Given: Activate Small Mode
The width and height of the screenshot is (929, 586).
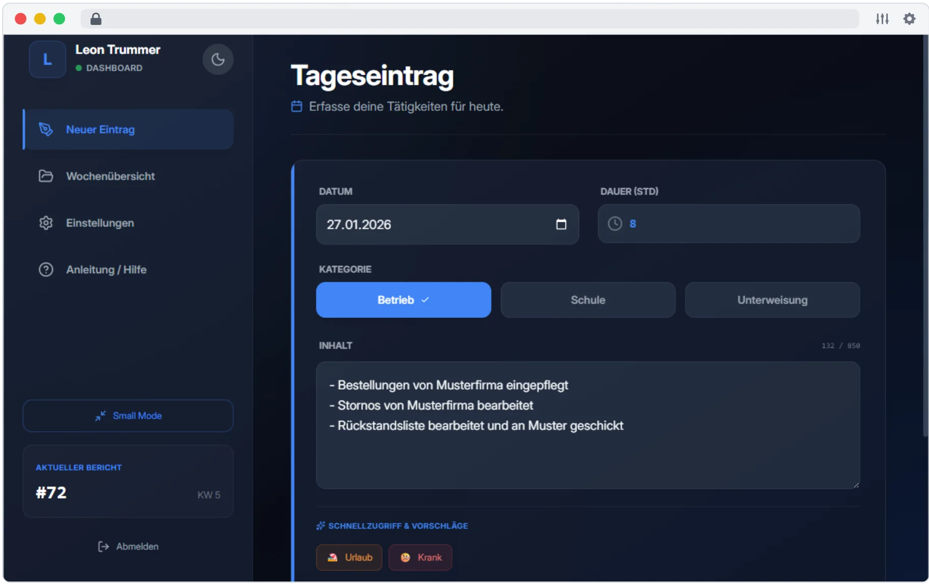Looking at the screenshot, I should pos(128,416).
